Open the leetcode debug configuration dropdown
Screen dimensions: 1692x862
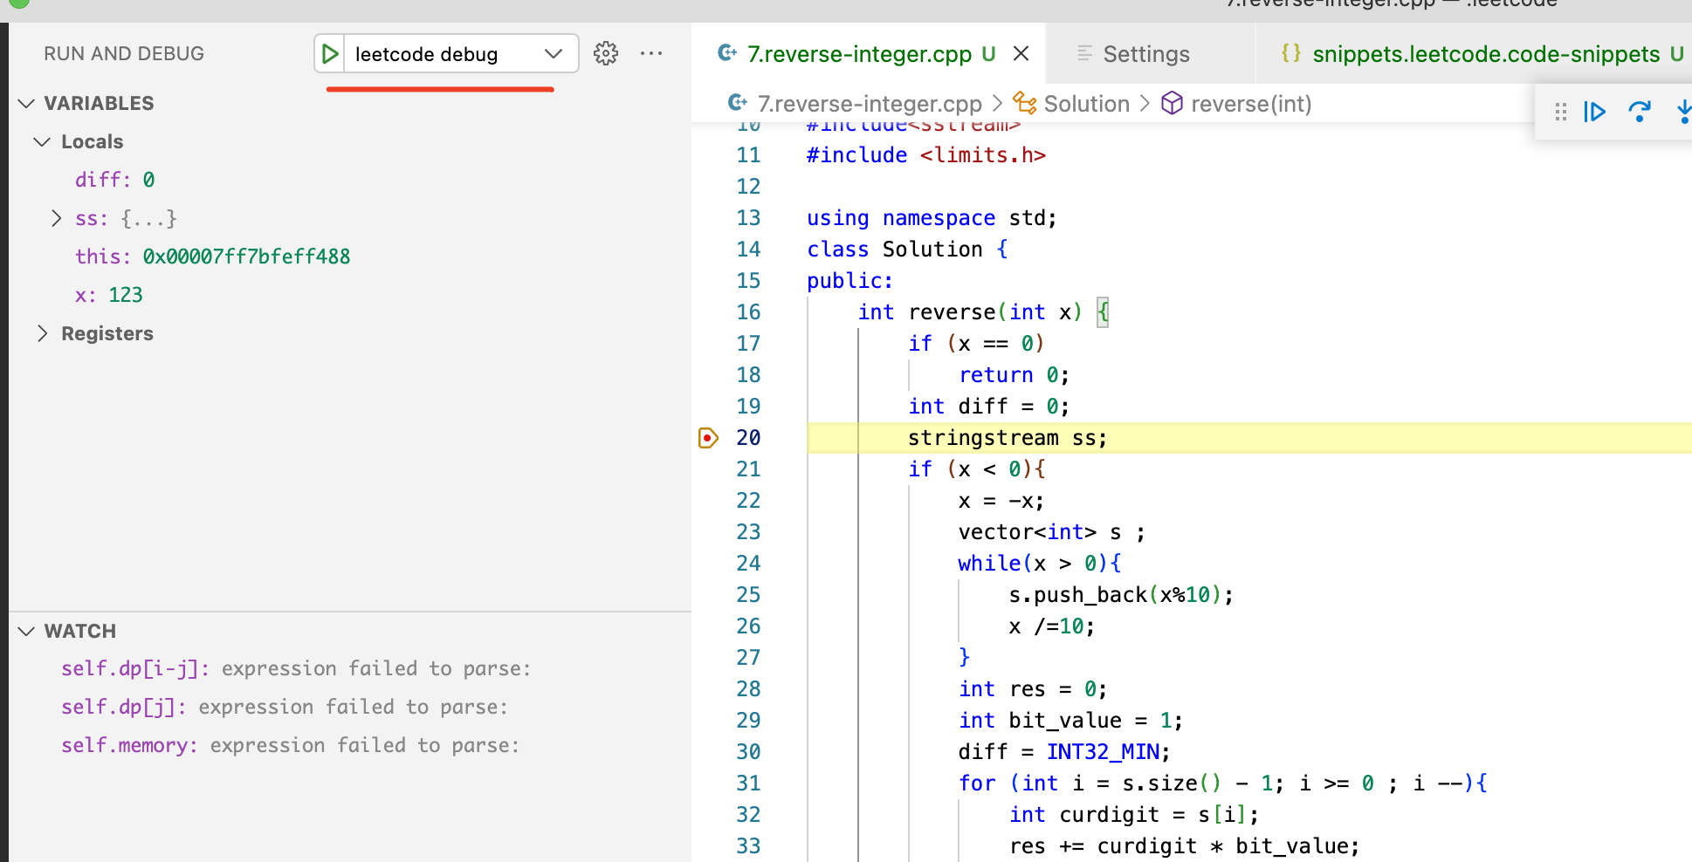tap(553, 54)
